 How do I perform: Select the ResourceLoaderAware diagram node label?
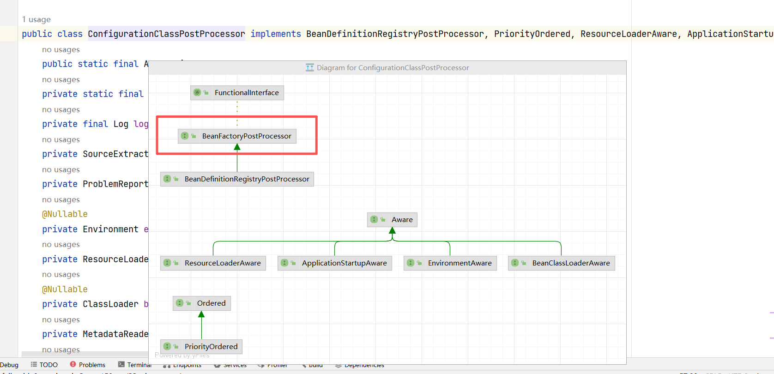(223, 263)
